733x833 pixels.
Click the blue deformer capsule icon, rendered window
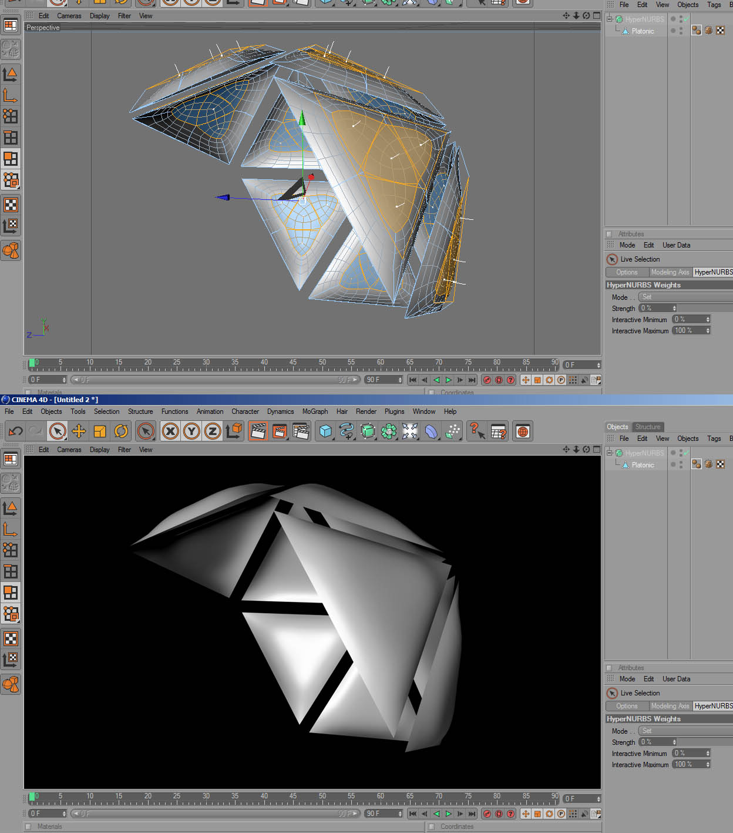[431, 431]
